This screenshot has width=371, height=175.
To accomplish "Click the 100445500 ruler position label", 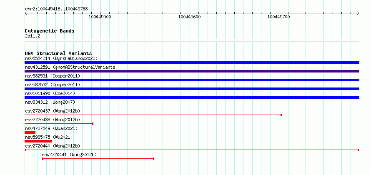I will (100, 17).
